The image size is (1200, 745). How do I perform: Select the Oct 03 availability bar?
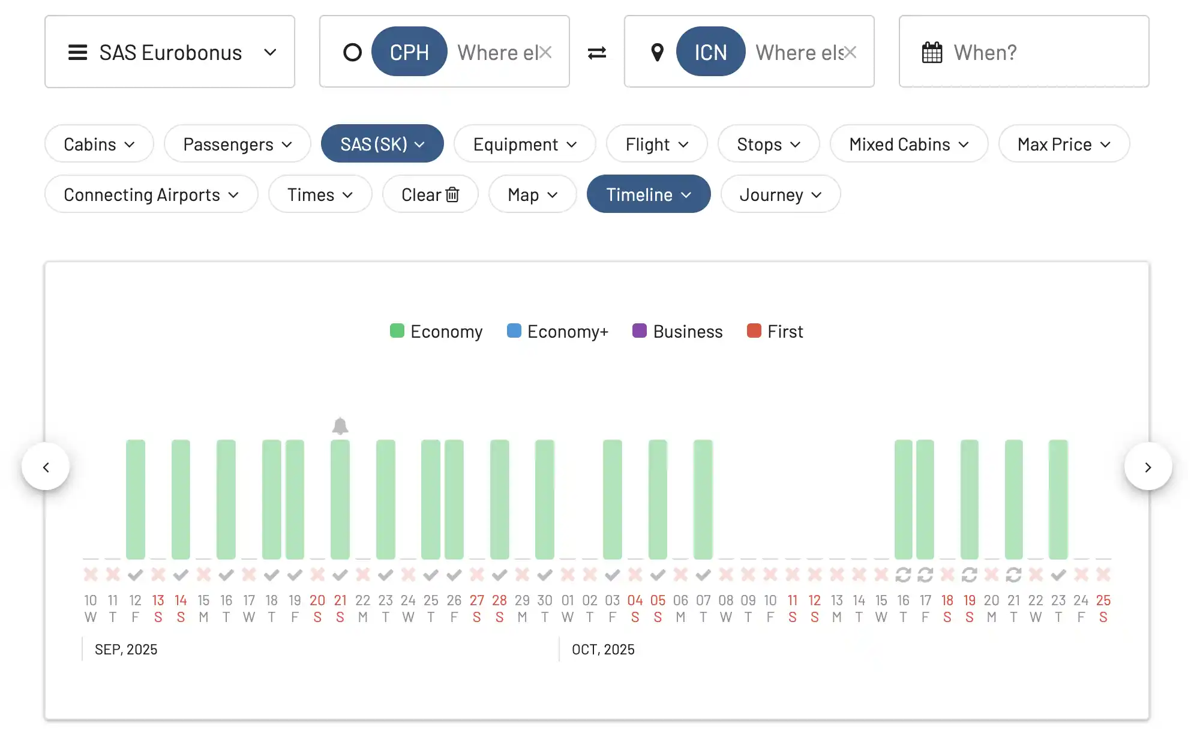613,499
